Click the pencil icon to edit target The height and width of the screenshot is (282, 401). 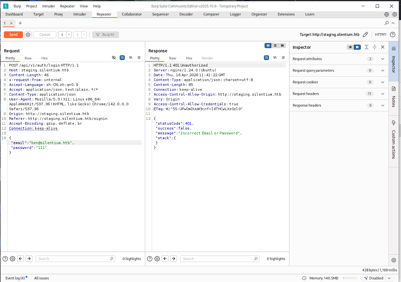[365, 35]
